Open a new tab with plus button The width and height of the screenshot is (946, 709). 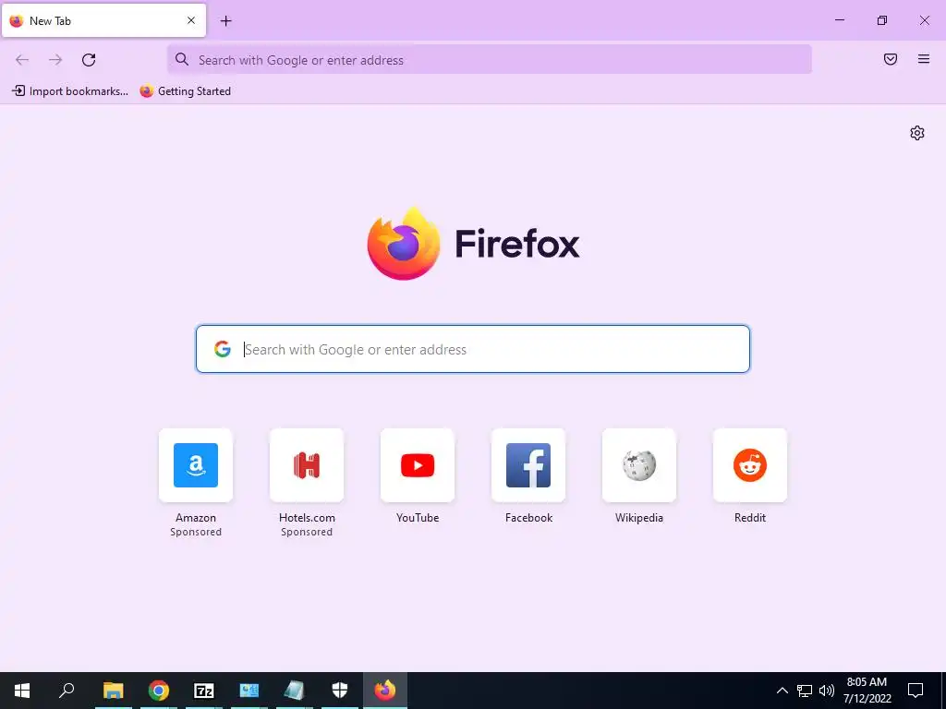click(225, 21)
